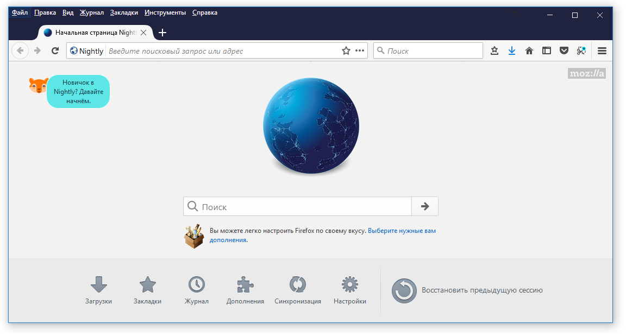This screenshot has height=336, width=626.
Task: Open Настройки gear shortcut
Action: [x=349, y=290]
